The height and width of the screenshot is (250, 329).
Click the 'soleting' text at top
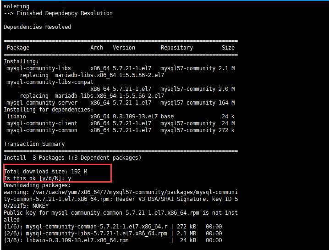[16, 6]
